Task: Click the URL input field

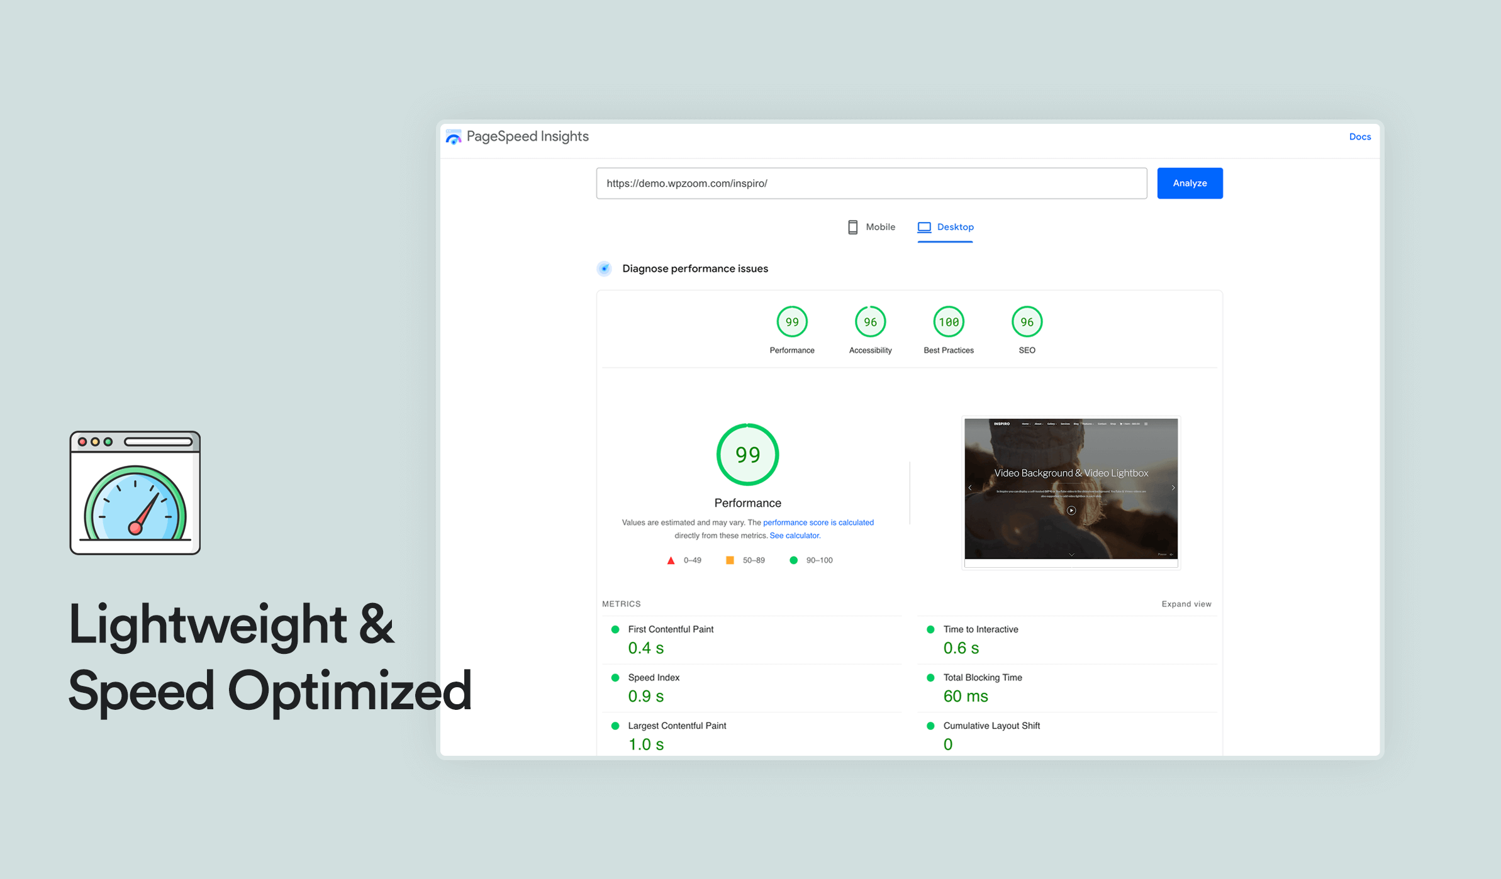Action: (x=871, y=184)
